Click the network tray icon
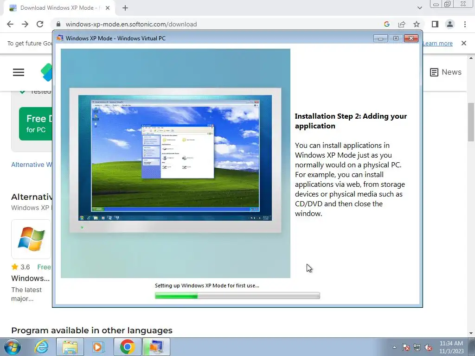Screen dimensions: 475x356 tap(417, 347)
